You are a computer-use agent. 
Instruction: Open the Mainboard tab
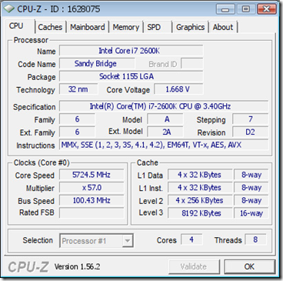[x=88, y=27]
